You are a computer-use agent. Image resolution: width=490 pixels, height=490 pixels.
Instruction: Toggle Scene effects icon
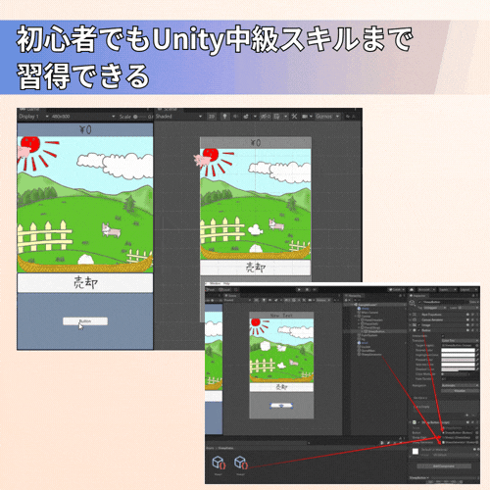click(x=246, y=117)
